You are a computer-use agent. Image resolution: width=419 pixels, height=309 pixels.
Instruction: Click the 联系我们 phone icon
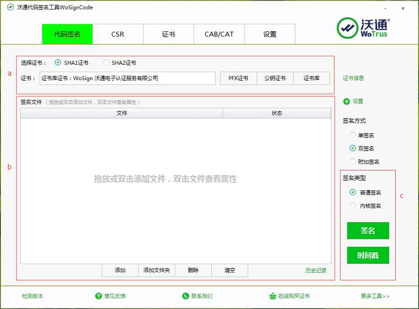pyautogui.click(x=185, y=296)
